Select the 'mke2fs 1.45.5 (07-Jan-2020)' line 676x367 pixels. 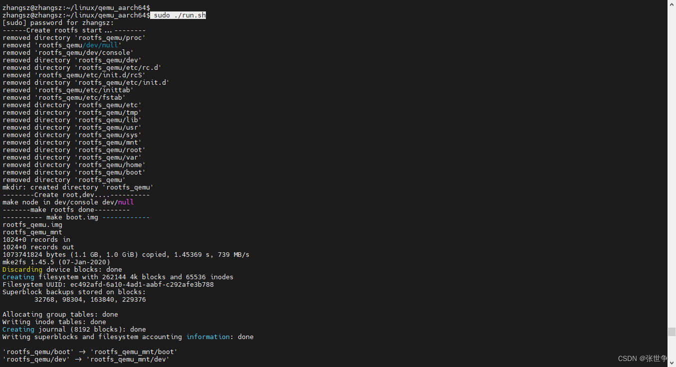tap(56, 262)
